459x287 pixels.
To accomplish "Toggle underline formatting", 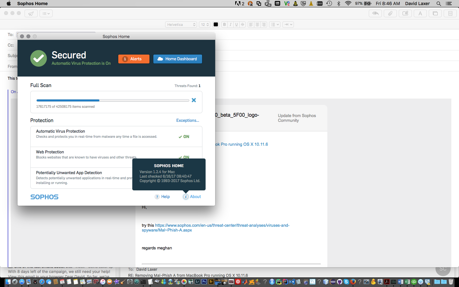I will click(237, 25).
